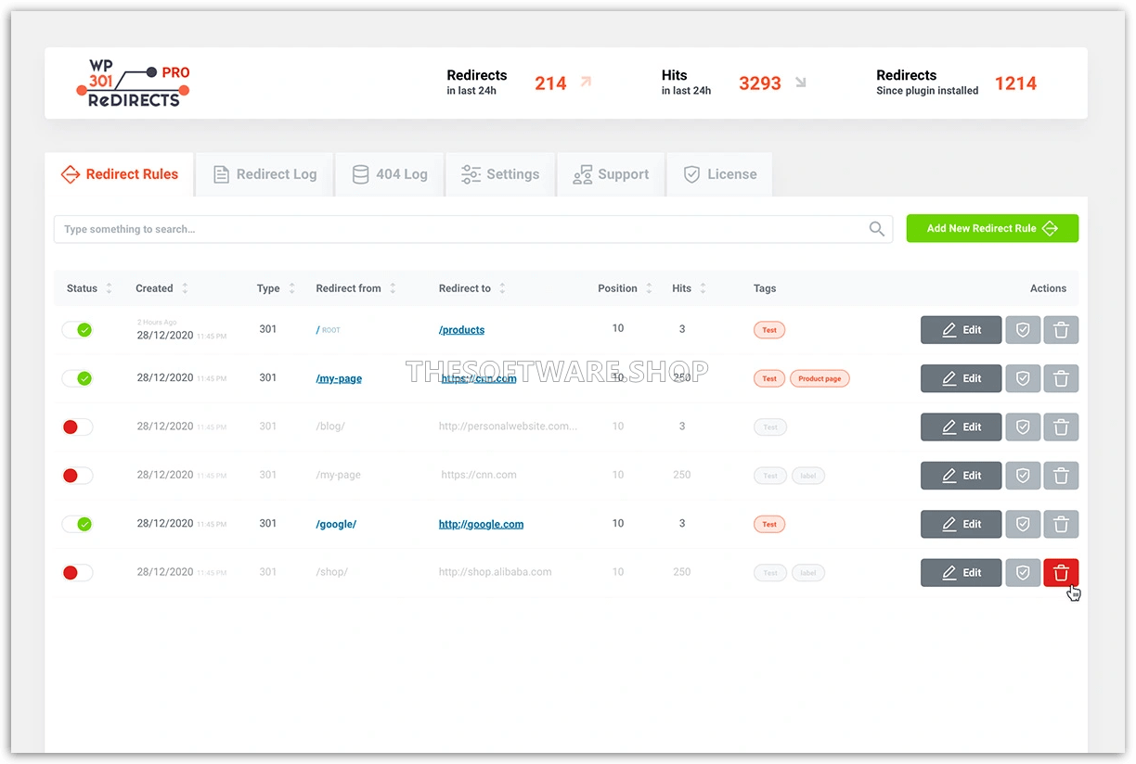Open the License tab
This screenshot has width=1136, height=764.
[x=719, y=174]
